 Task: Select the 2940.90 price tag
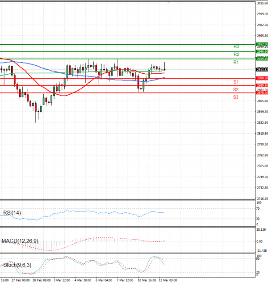click(262, 51)
